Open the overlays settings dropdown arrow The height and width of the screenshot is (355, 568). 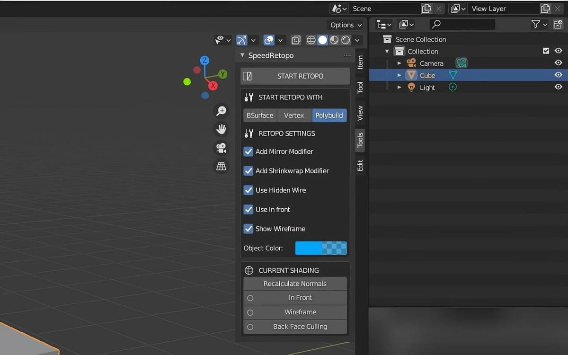coord(280,40)
